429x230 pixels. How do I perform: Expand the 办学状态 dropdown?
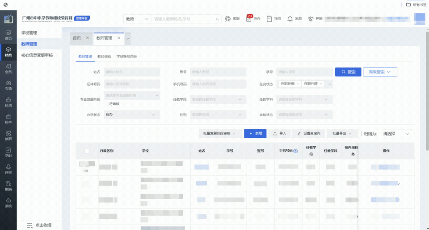point(132,115)
